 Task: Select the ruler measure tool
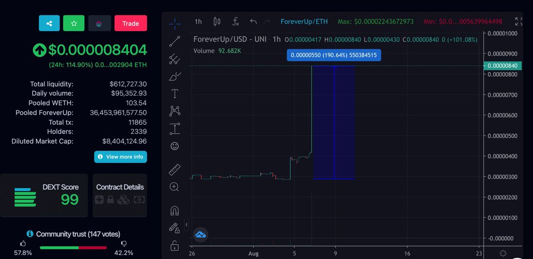(x=175, y=169)
